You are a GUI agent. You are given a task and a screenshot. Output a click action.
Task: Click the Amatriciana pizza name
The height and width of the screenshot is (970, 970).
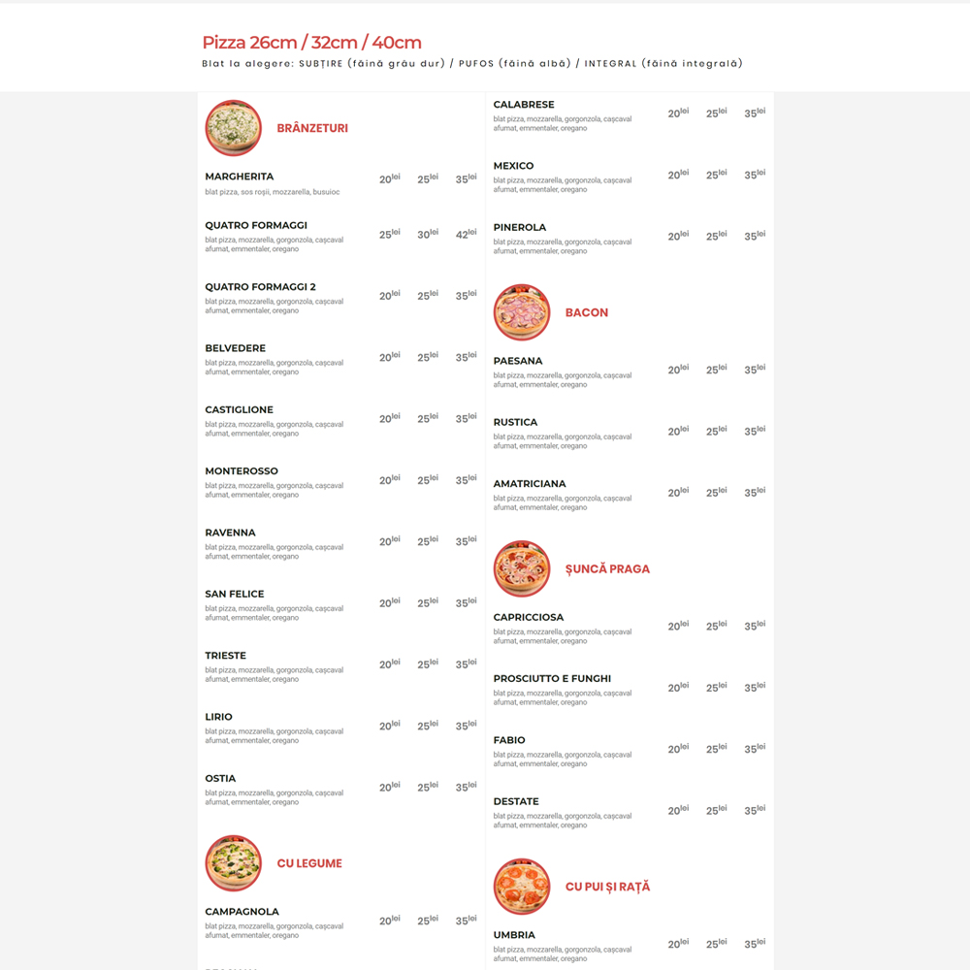point(530,484)
